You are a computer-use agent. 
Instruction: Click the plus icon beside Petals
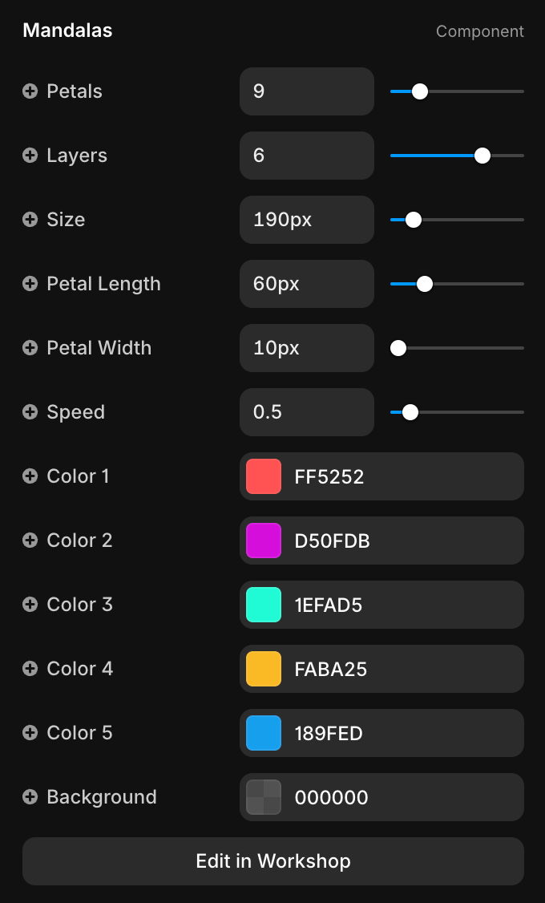(30, 91)
